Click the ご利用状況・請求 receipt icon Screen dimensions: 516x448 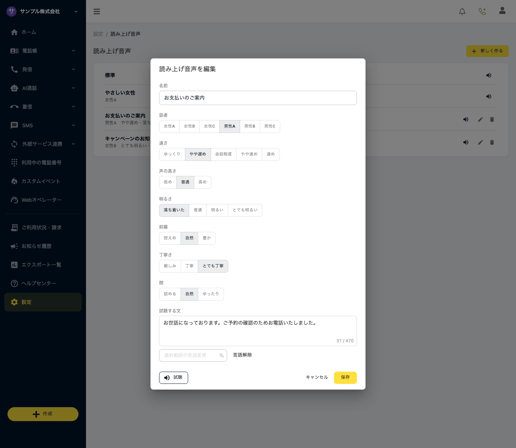pos(14,228)
